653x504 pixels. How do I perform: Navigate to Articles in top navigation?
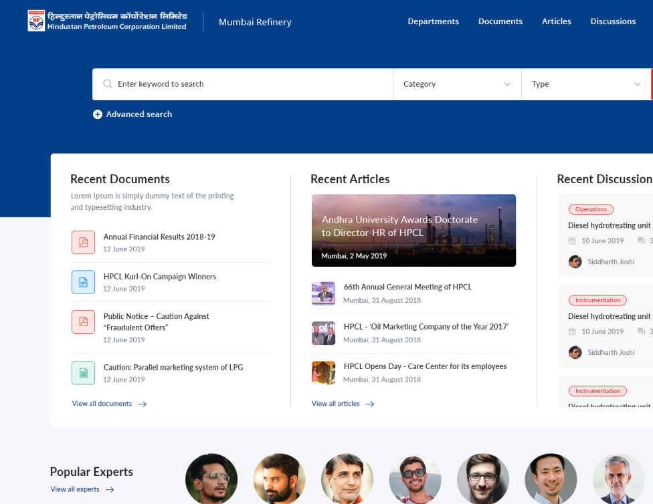pyautogui.click(x=556, y=21)
